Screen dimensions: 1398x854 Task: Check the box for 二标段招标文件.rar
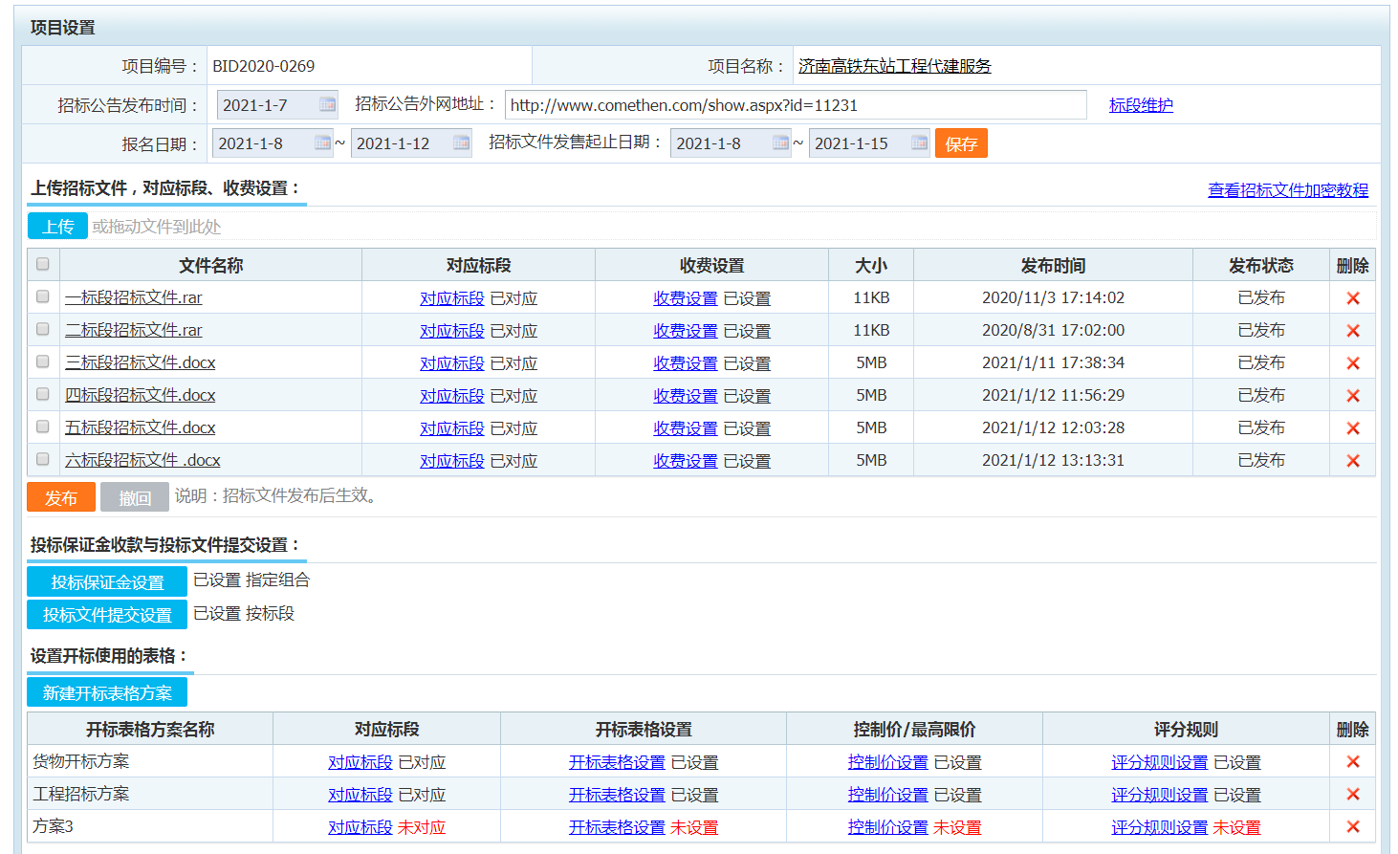(43, 329)
